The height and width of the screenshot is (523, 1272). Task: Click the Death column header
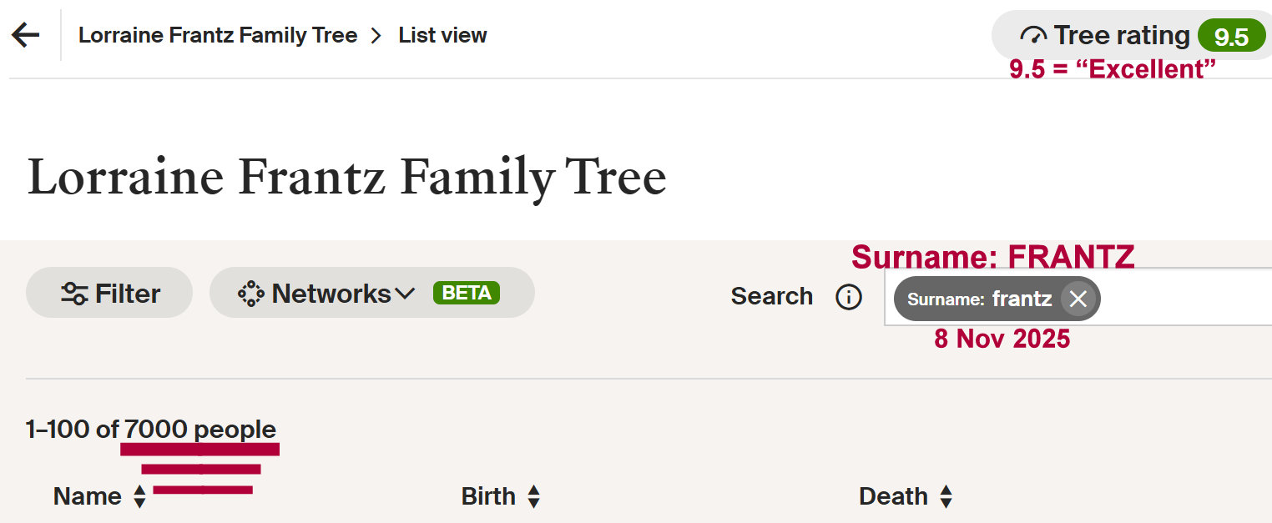pos(893,496)
